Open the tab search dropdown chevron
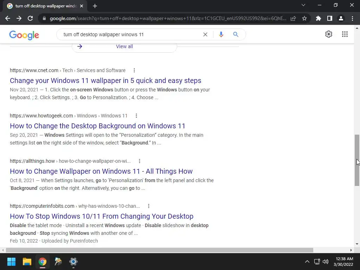The width and height of the screenshot is (360, 270). point(303,5)
